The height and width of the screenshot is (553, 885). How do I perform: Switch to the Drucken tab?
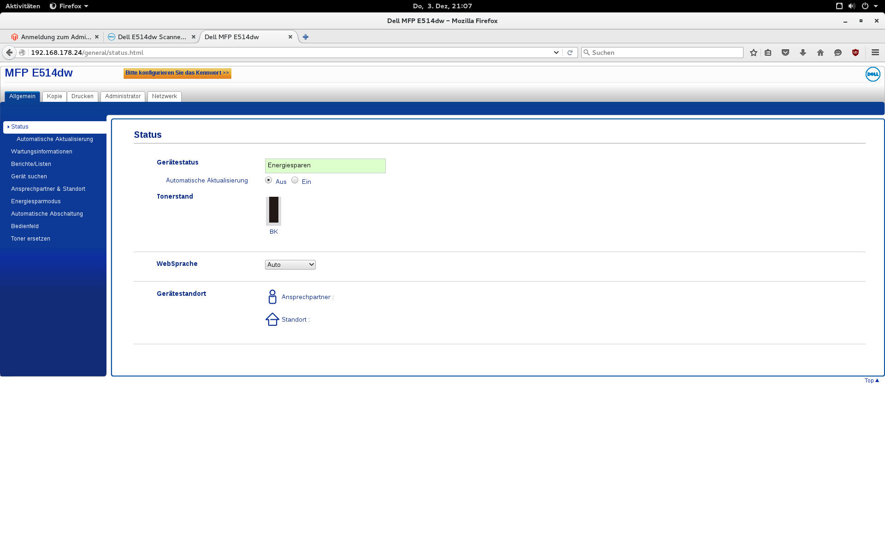(83, 96)
